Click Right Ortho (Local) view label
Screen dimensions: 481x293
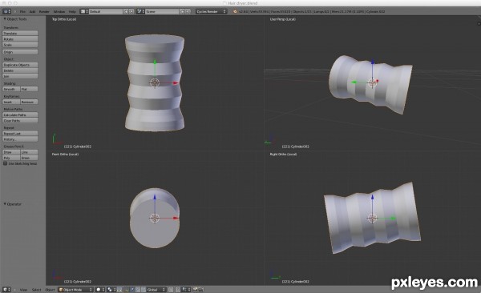coord(283,155)
